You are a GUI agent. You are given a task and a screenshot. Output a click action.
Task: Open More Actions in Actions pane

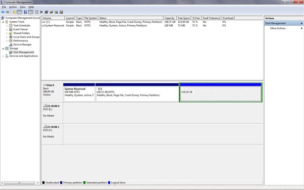point(278,28)
